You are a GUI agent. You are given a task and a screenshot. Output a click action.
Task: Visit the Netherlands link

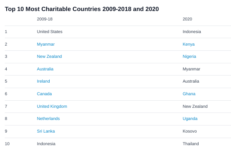pos(48,118)
